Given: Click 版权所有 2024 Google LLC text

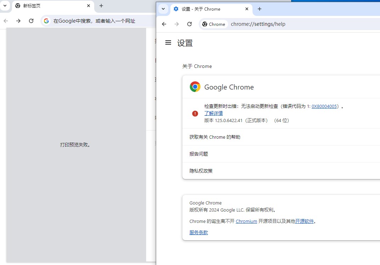Looking at the screenshot, I should (x=233, y=210).
